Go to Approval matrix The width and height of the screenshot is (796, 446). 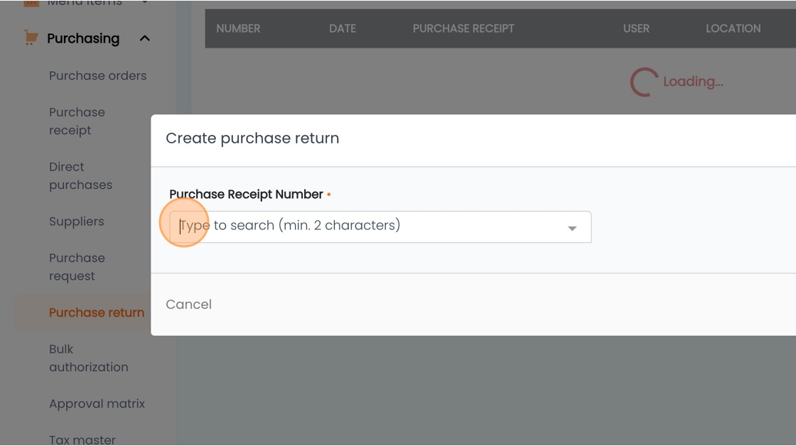click(x=97, y=404)
